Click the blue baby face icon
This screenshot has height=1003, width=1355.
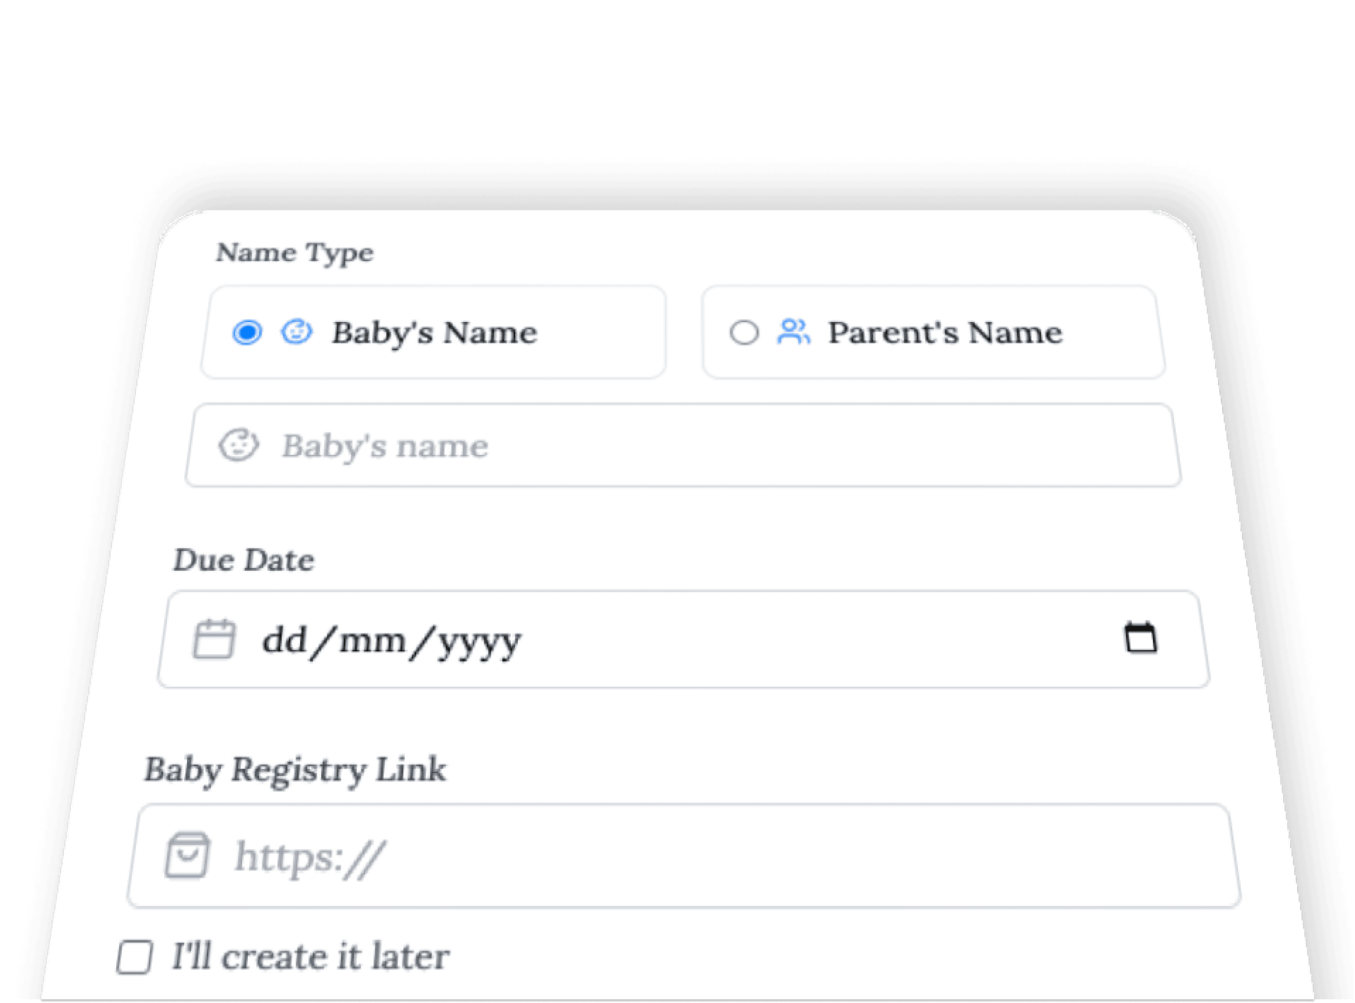coord(296,332)
